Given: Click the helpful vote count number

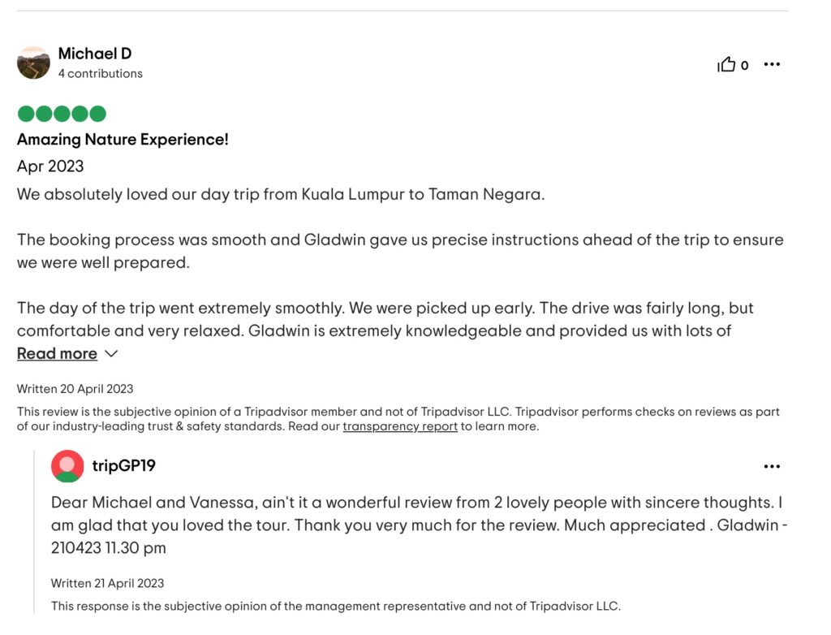Looking at the screenshot, I should [745, 65].
